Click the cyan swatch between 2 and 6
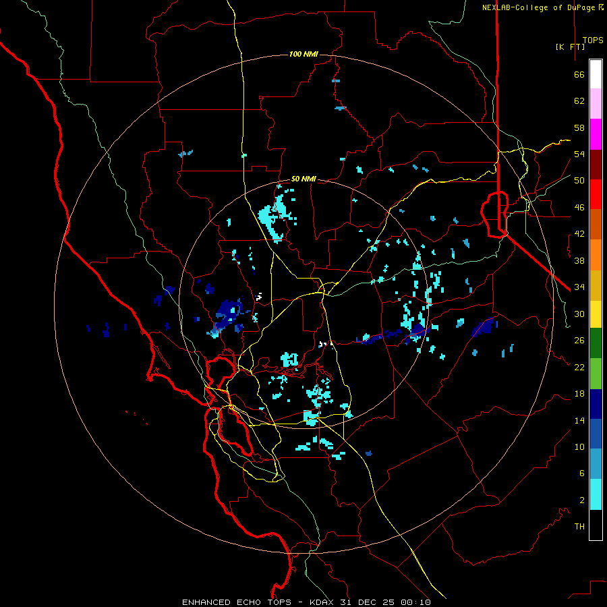The image size is (607, 607). [x=596, y=494]
